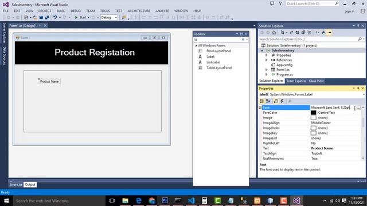367x206 pixels.
Task: Switch Properties grid to Categorized view
Action: pos(261,101)
